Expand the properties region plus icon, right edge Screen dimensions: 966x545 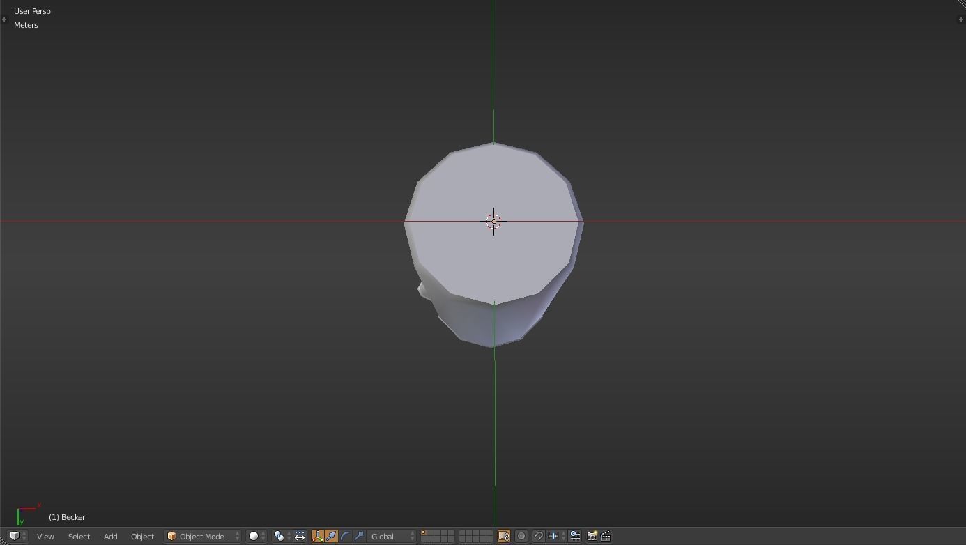[961, 20]
